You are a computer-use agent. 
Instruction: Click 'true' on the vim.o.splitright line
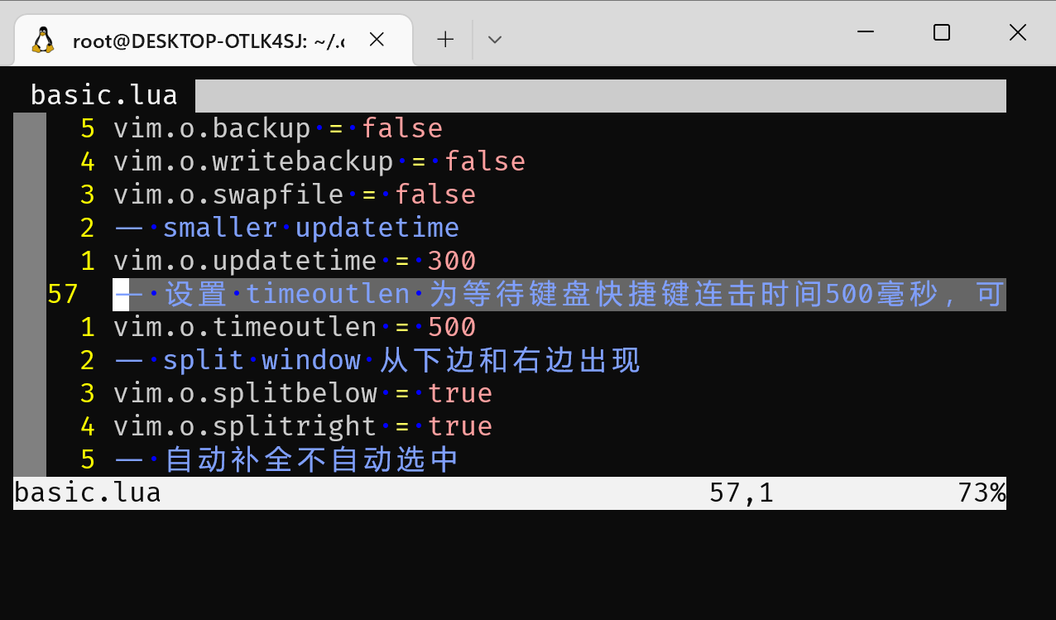pyautogui.click(x=460, y=426)
